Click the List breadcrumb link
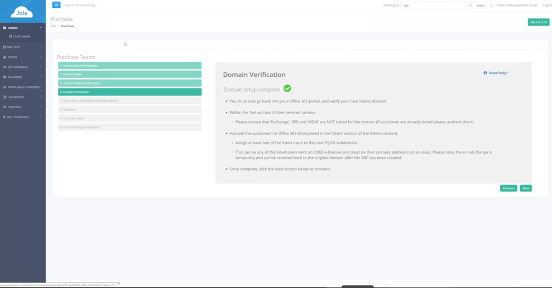The height and width of the screenshot is (288, 552). [54, 26]
